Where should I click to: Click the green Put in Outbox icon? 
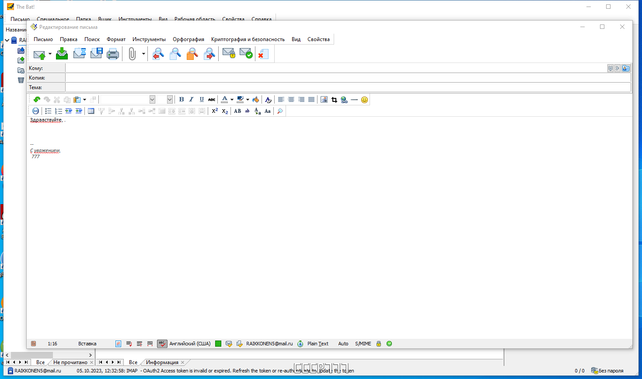tap(62, 54)
